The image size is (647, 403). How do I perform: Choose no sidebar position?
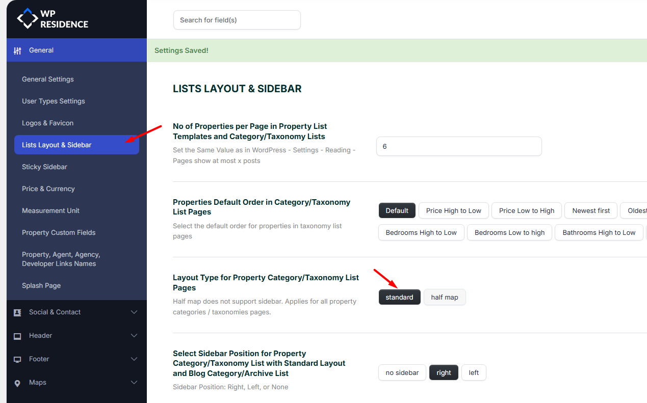pyautogui.click(x=402, y=372)
